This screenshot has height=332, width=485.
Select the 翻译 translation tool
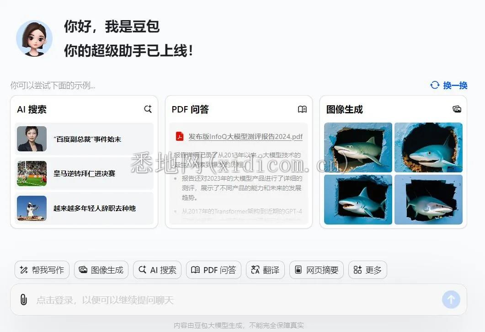coord(265,270)
